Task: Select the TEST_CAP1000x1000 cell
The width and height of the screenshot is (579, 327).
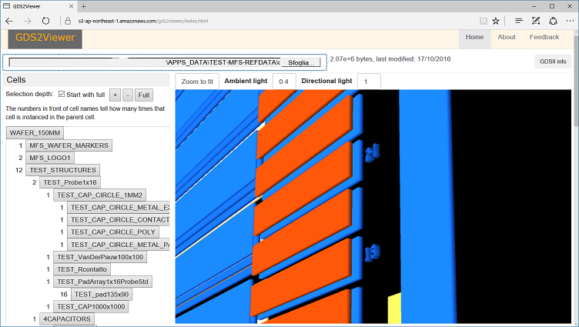Action: click(x=91, y=307)
